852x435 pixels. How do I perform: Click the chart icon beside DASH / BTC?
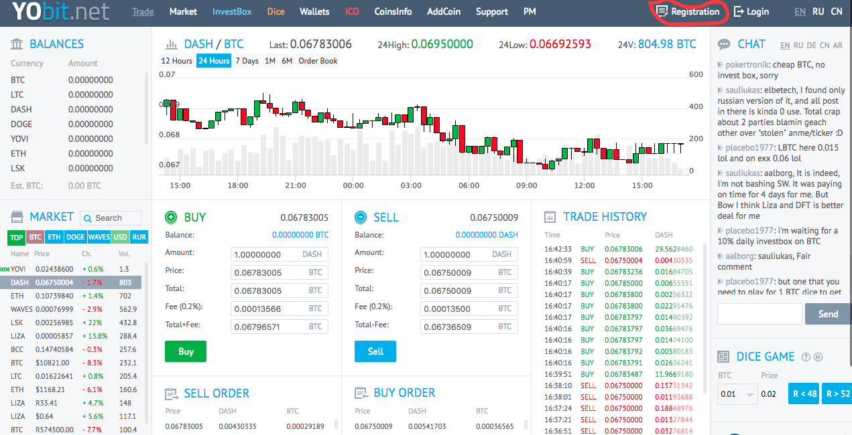tap(172, 44)
